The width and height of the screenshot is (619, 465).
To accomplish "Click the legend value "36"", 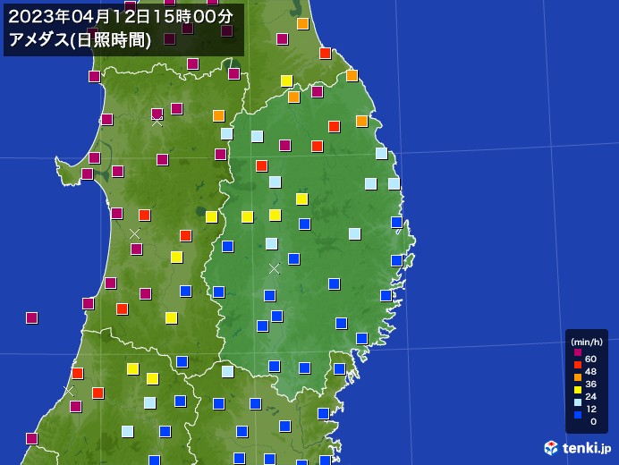I will click(590, 384).
